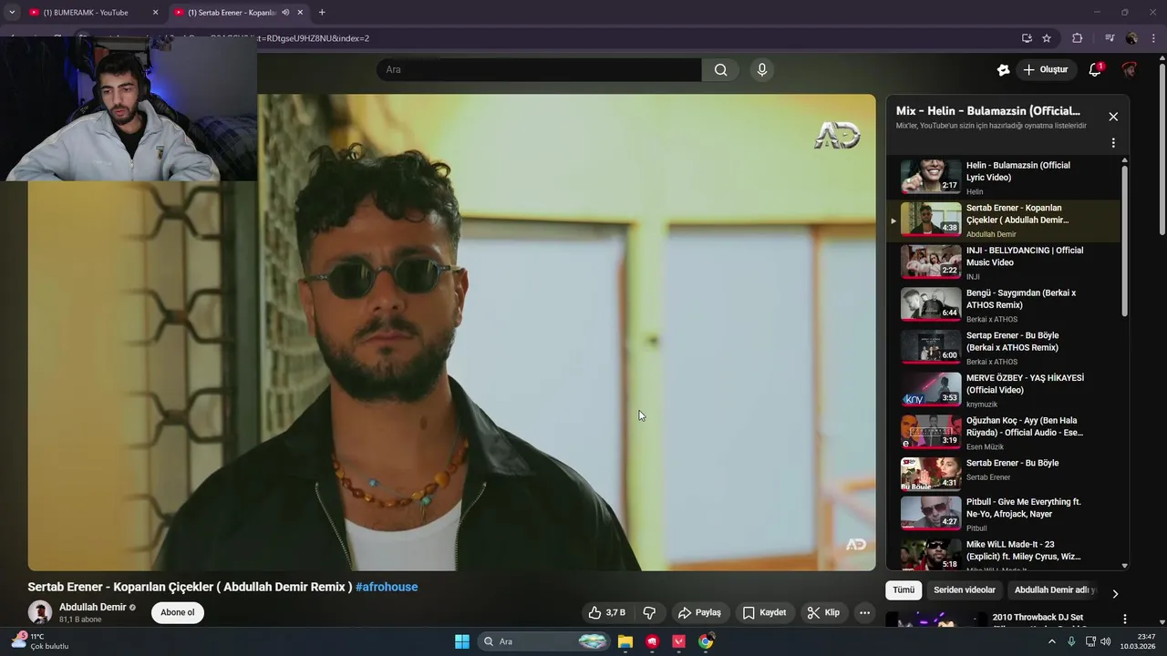Open the taskbar volume speaker icon
The image size is (1167, 656).
(1106, 641)
